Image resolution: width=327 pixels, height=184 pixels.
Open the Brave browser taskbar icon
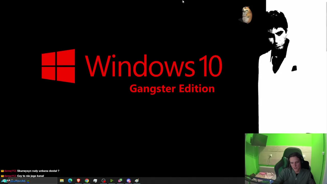78,181
